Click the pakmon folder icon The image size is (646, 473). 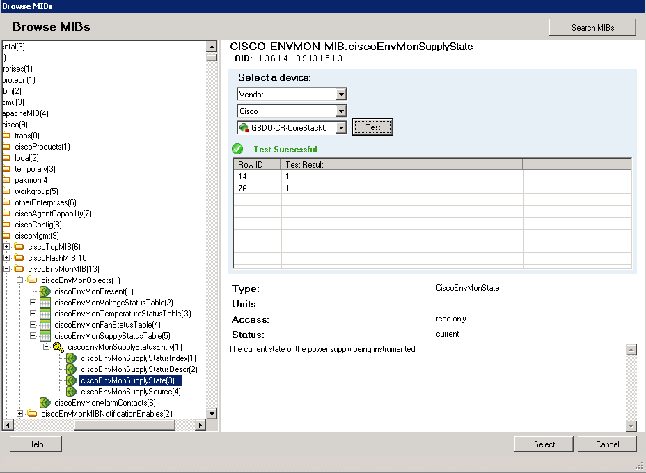tap(6, 180)
